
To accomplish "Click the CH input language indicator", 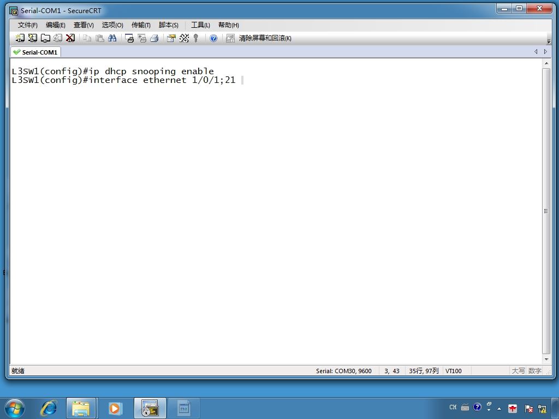I will click(x=453, y=407).
